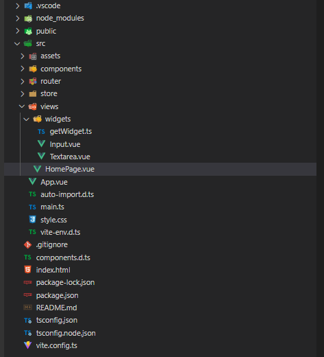
Task: Click the git icon beside .gitignore
Action: (28, 244)
